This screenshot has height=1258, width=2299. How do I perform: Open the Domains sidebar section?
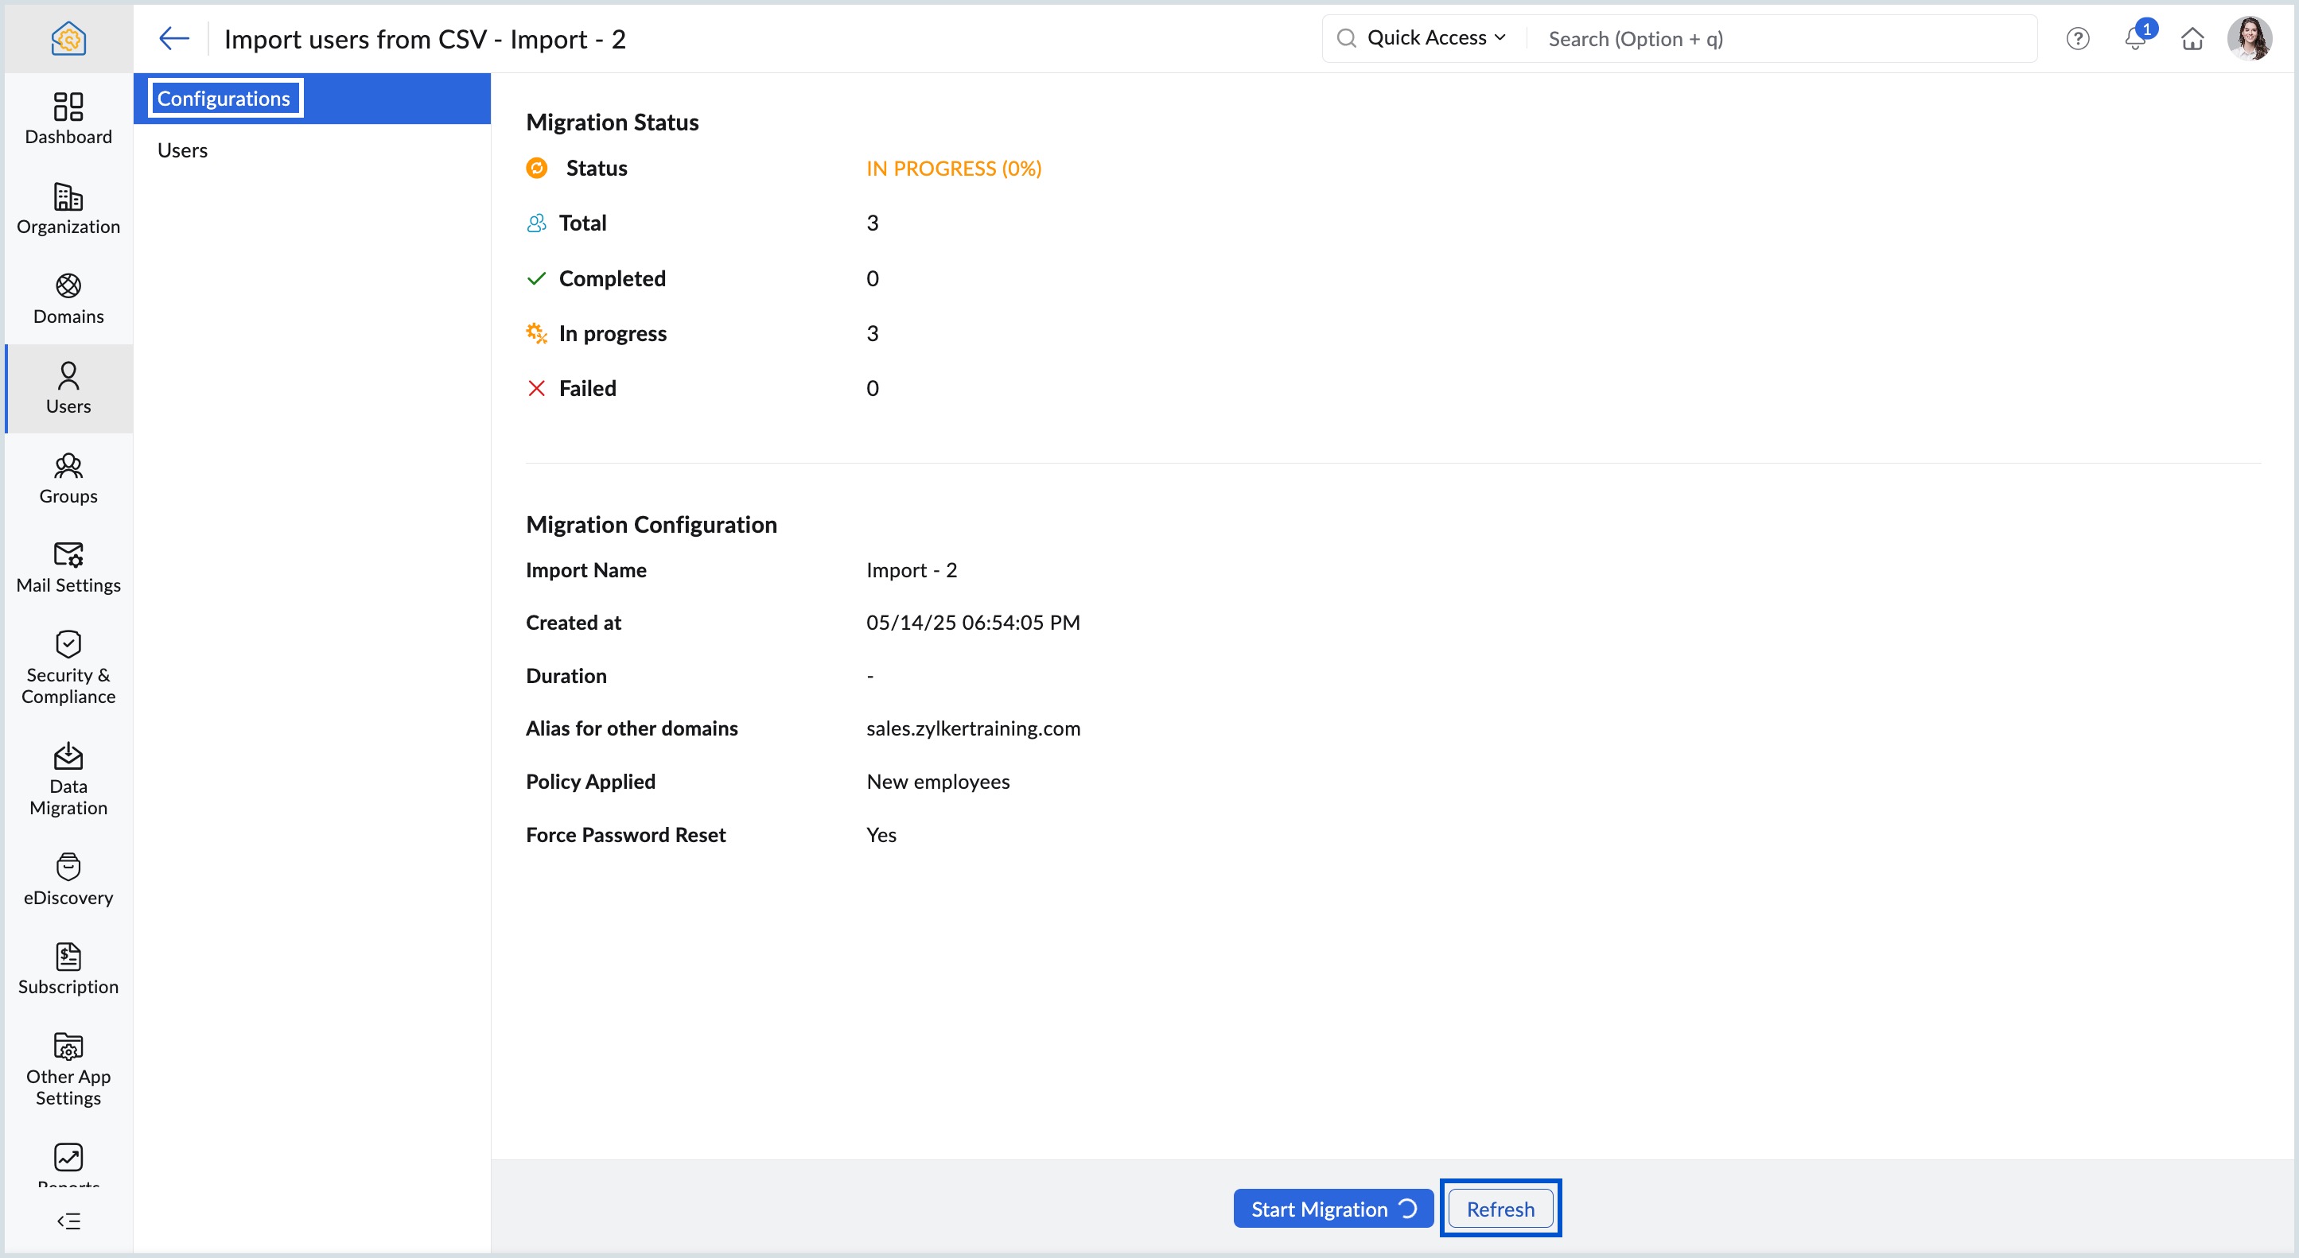[68, 299]
